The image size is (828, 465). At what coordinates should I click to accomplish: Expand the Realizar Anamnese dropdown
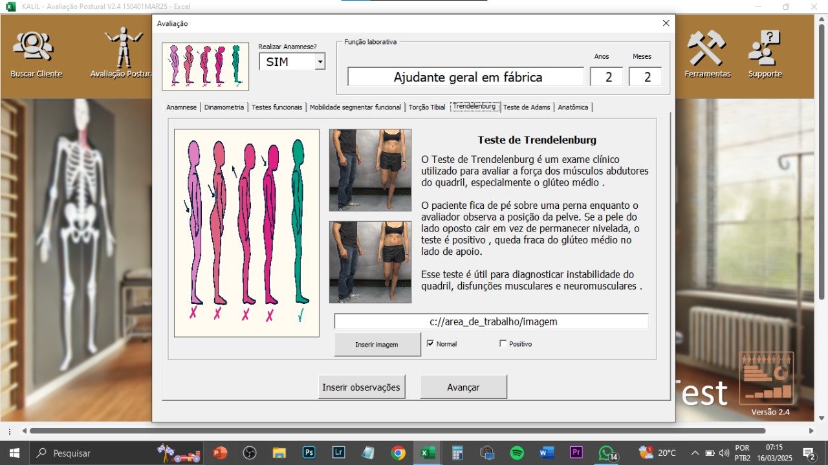pyautogui.click(x=320, y=62)
